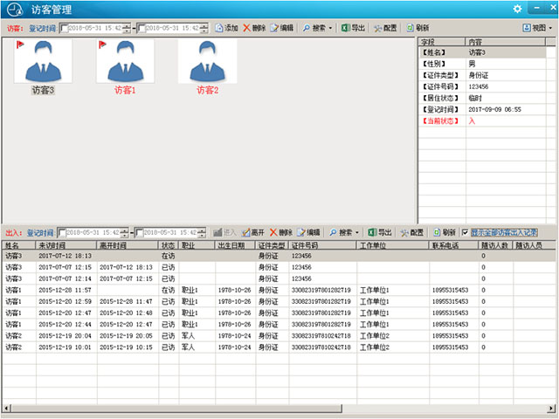The image size is (559, 419).
Task: Click the 登记时间 link in the top toolbar
Action: click(41, 28)
